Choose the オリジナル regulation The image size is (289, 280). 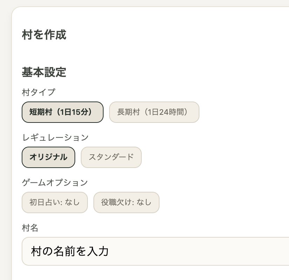click(x=48, y=157)
